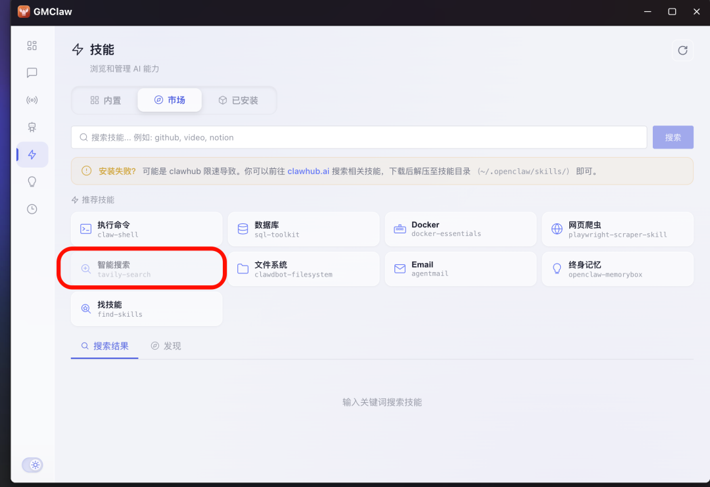Toggle the light/dark theme switch

(x=33, y=465)
